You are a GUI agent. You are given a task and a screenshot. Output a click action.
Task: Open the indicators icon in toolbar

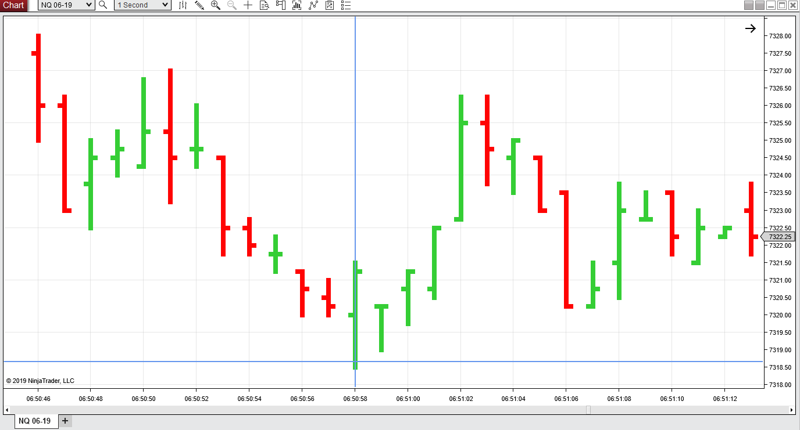pos(297,5)
